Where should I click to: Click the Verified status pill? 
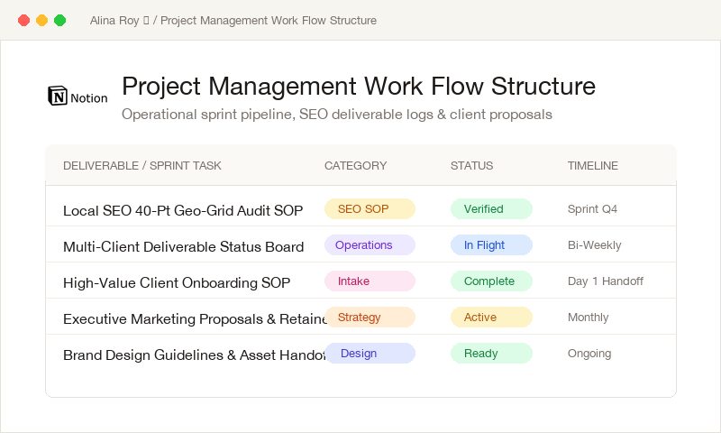491,209
